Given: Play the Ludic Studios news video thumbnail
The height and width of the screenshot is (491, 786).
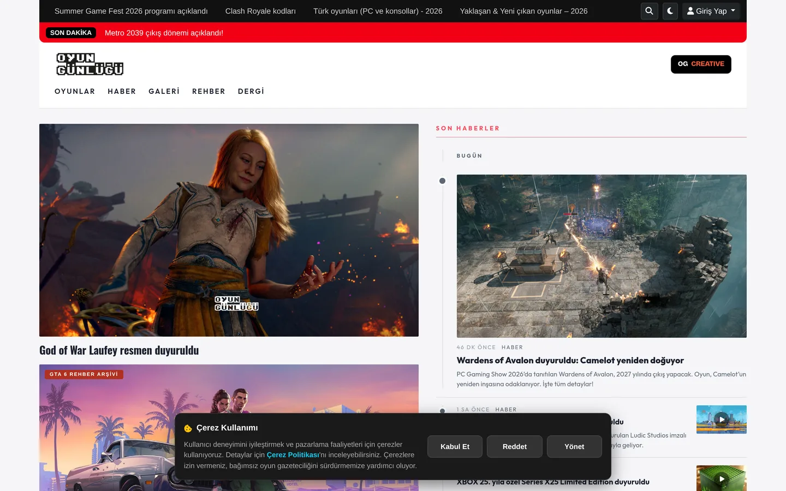Looking at the screenshot, I should (x=722, y=420).
